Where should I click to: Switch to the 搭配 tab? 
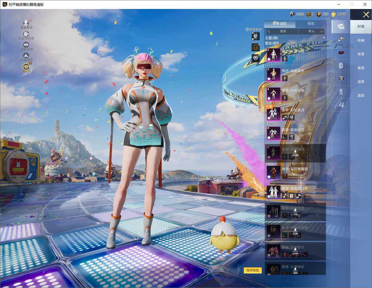click(x=311, y=24)
